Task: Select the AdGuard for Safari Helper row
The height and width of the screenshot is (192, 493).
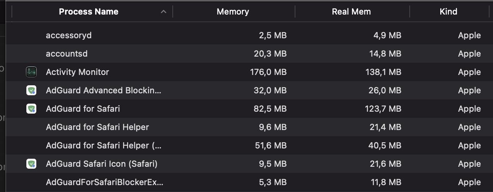Action: [97, 127]
